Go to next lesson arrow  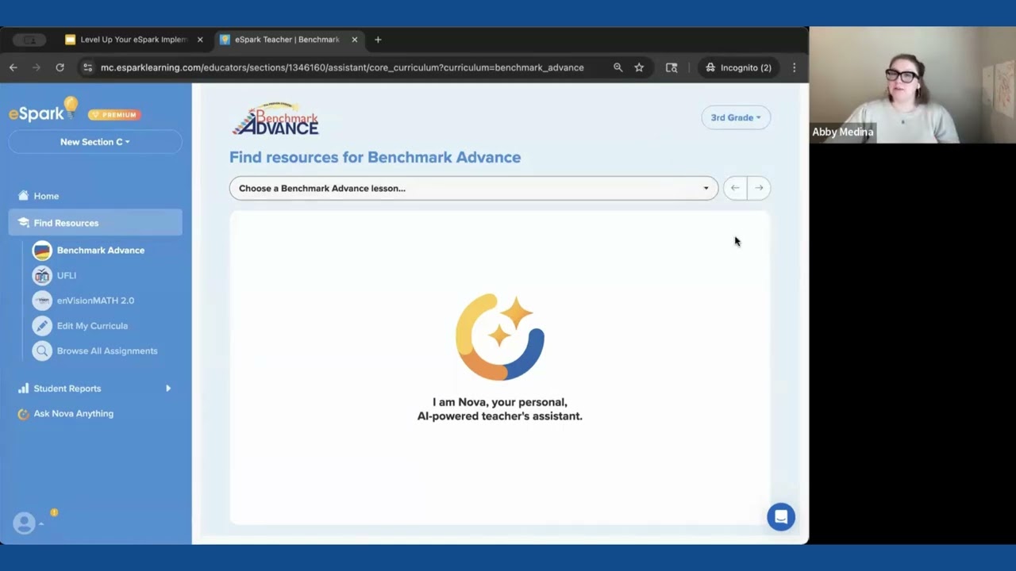coord(759,188)
